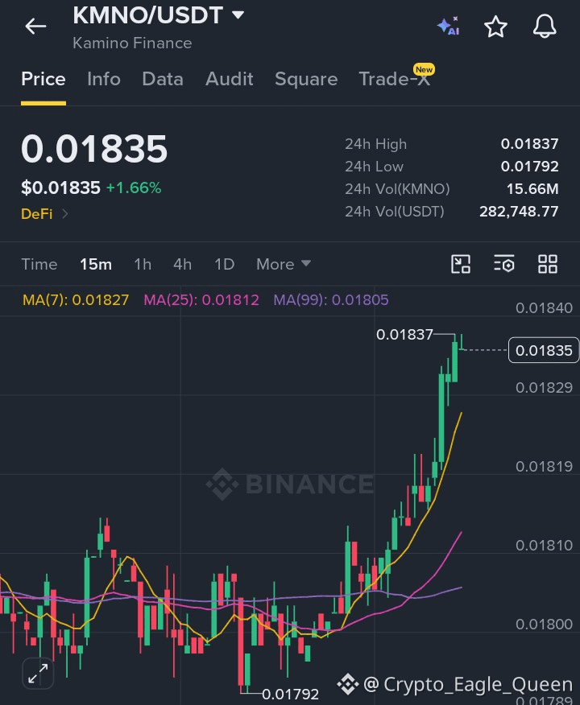Click the 0.01840 axis price label
Viewport: 580px width, 705px height.
click(x=544, y=308)
